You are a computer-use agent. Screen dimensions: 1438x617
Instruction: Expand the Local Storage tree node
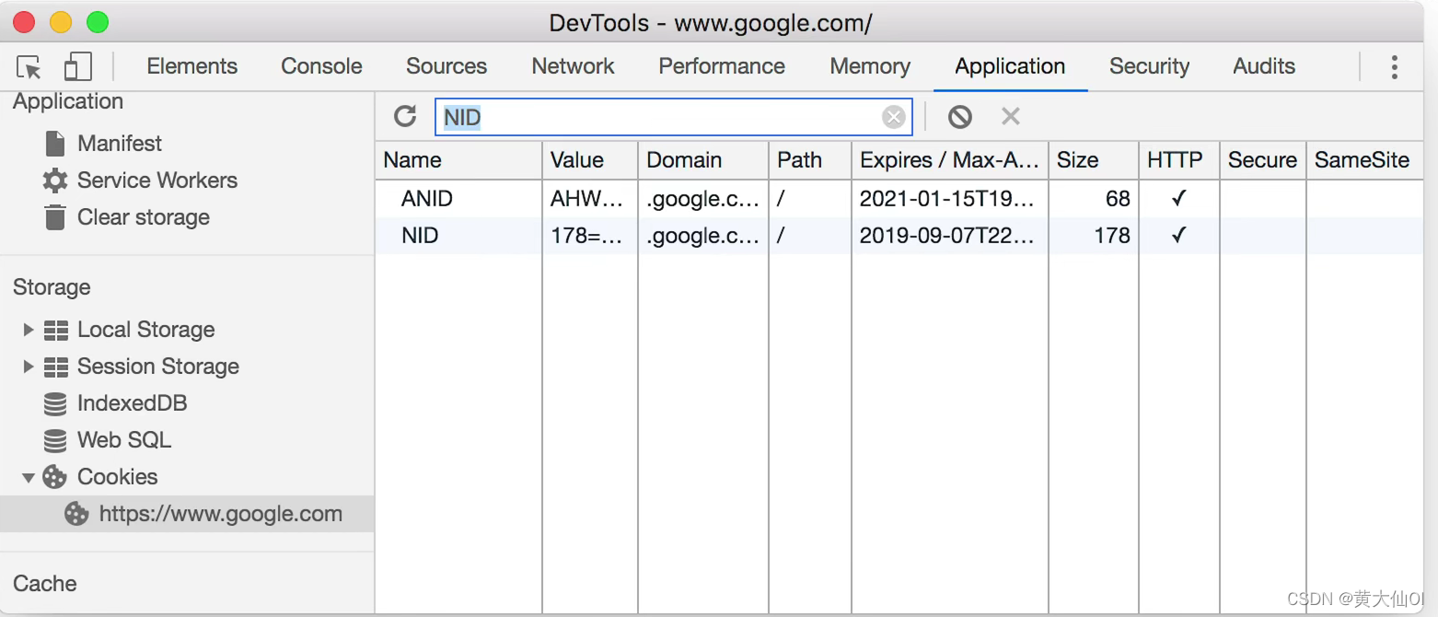point(29,330)
